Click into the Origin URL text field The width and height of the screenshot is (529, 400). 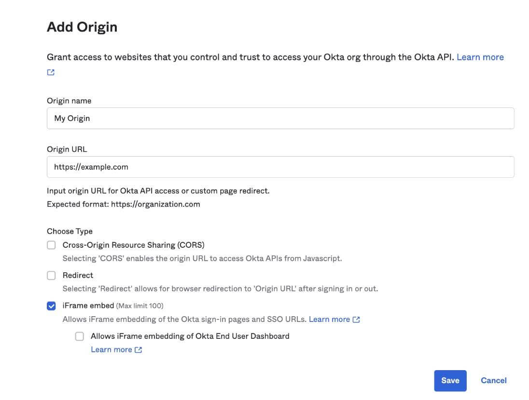click(280, 167)
